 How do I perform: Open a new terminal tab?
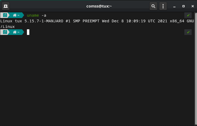(x=5, y=6)
